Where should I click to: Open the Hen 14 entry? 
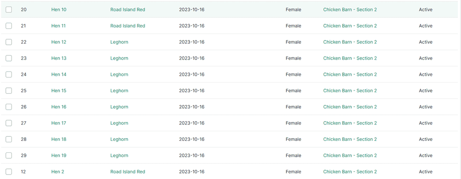point(59,74)
